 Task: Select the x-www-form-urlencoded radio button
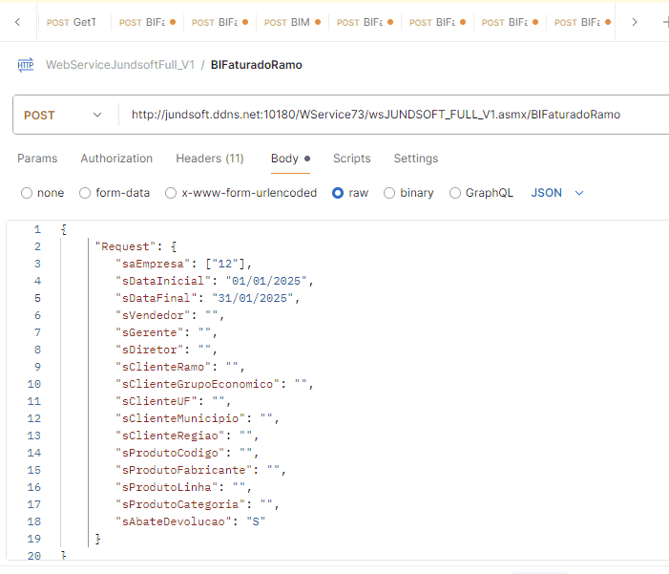pos(171,193)
